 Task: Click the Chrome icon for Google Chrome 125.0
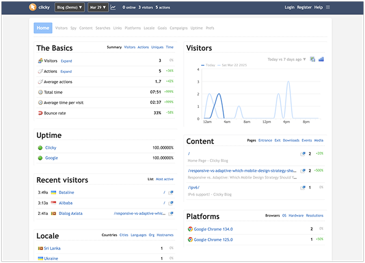190,240
